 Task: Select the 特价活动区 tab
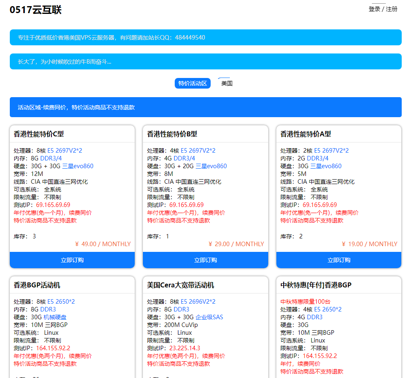193,83
